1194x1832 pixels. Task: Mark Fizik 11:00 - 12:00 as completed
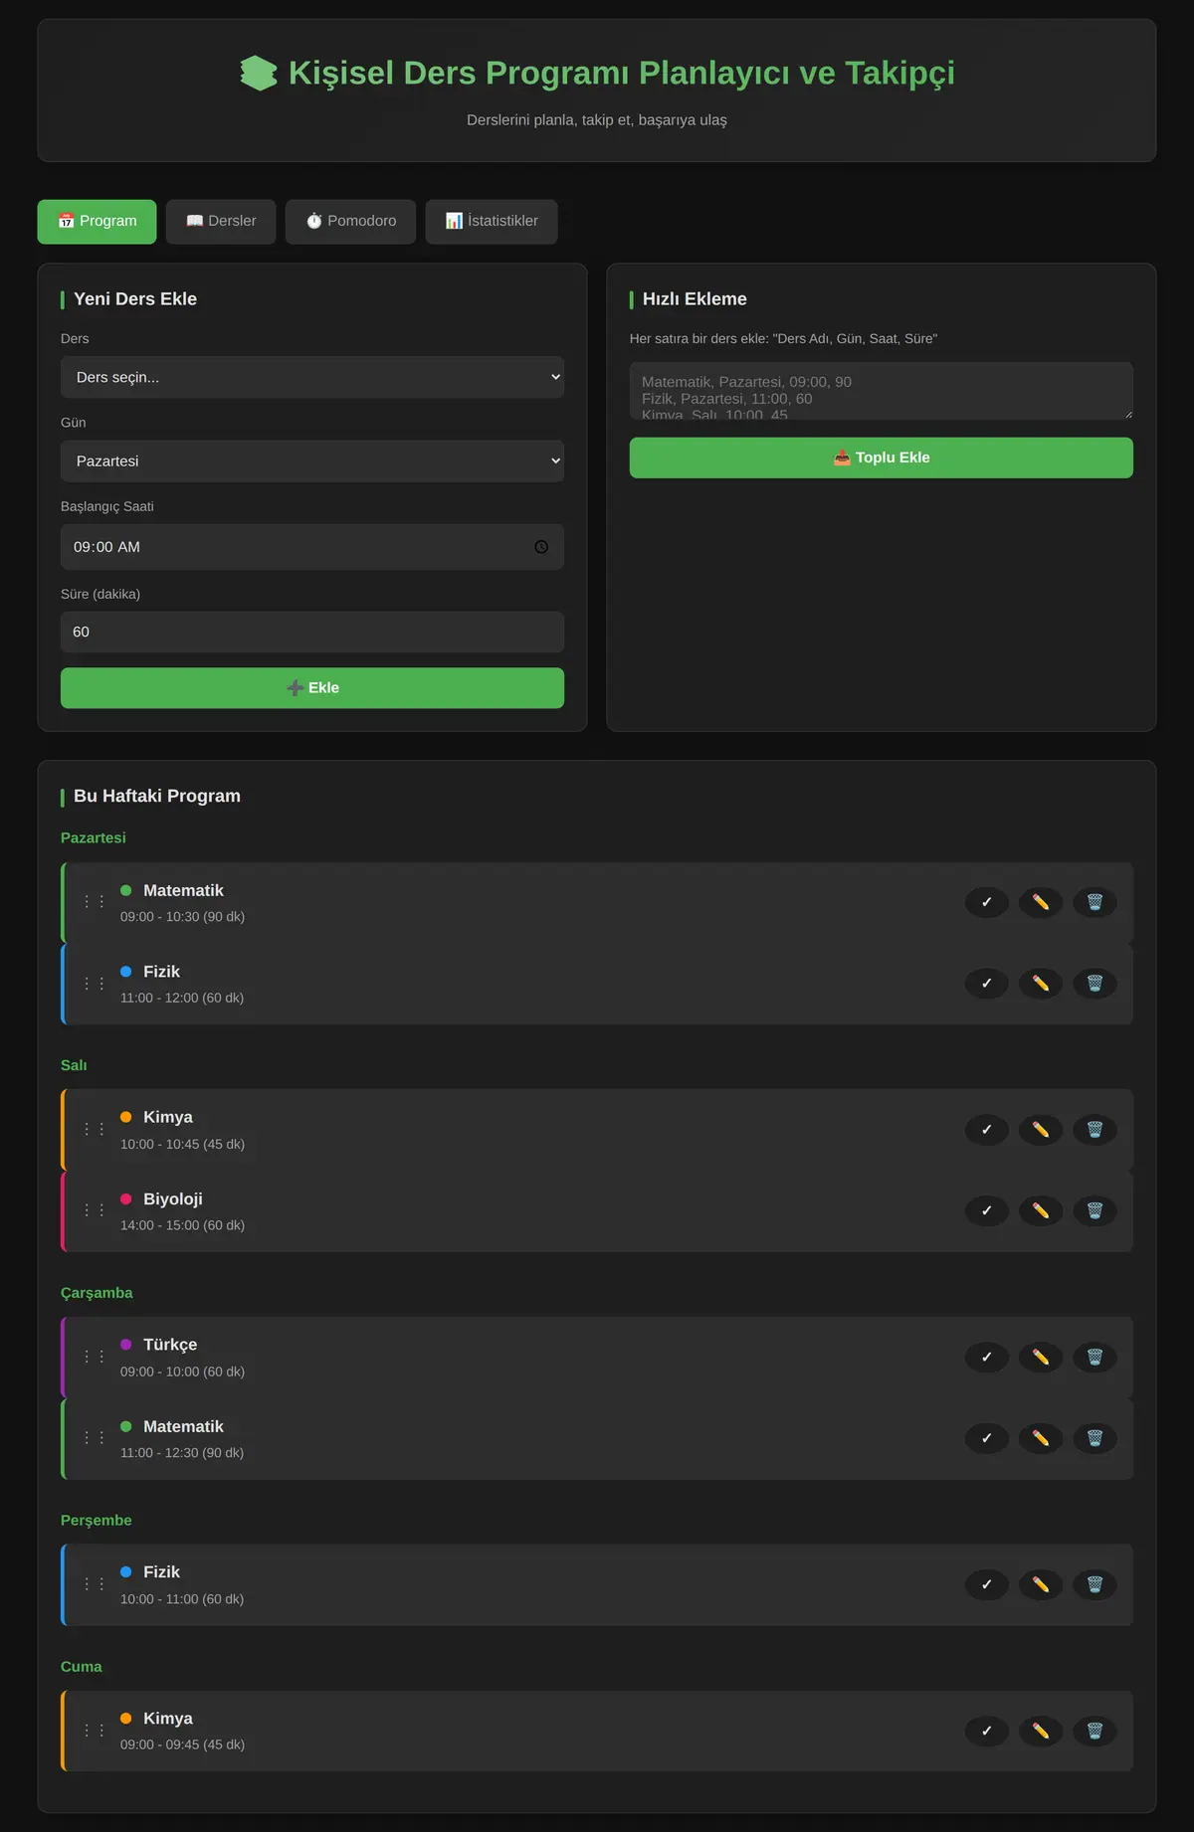[x=987, y=984]
